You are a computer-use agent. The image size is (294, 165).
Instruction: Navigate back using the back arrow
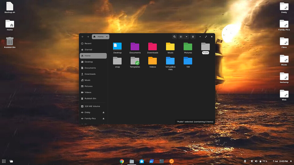pyautogui.click(x=82, y=37)
